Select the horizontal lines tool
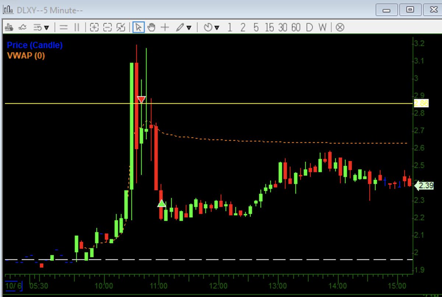The image size is (442, 297). (x=64, y=27)
